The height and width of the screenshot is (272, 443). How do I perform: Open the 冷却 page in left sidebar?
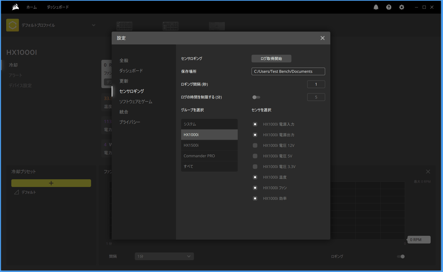(13, 65)
